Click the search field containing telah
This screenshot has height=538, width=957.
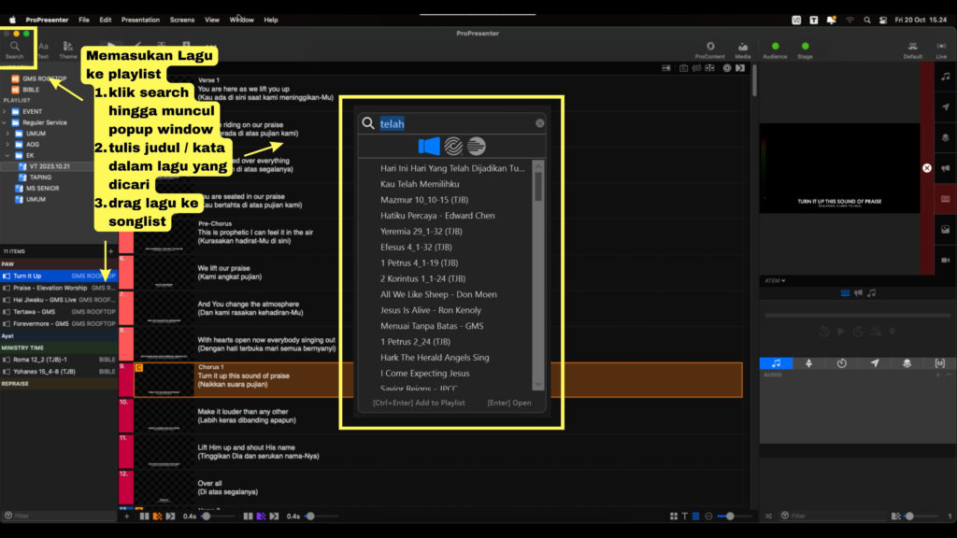[451, 124]
